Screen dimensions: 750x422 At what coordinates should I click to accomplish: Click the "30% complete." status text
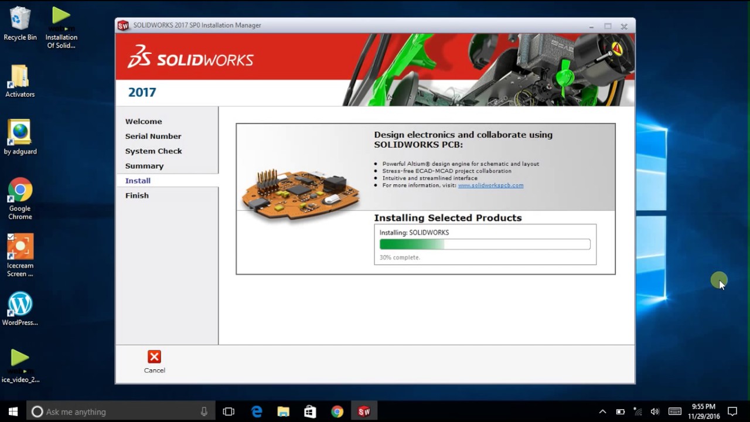click(400, 257)
